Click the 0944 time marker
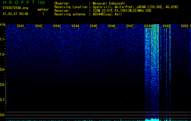Screen dimensions: 191x121 pos(75,26)
